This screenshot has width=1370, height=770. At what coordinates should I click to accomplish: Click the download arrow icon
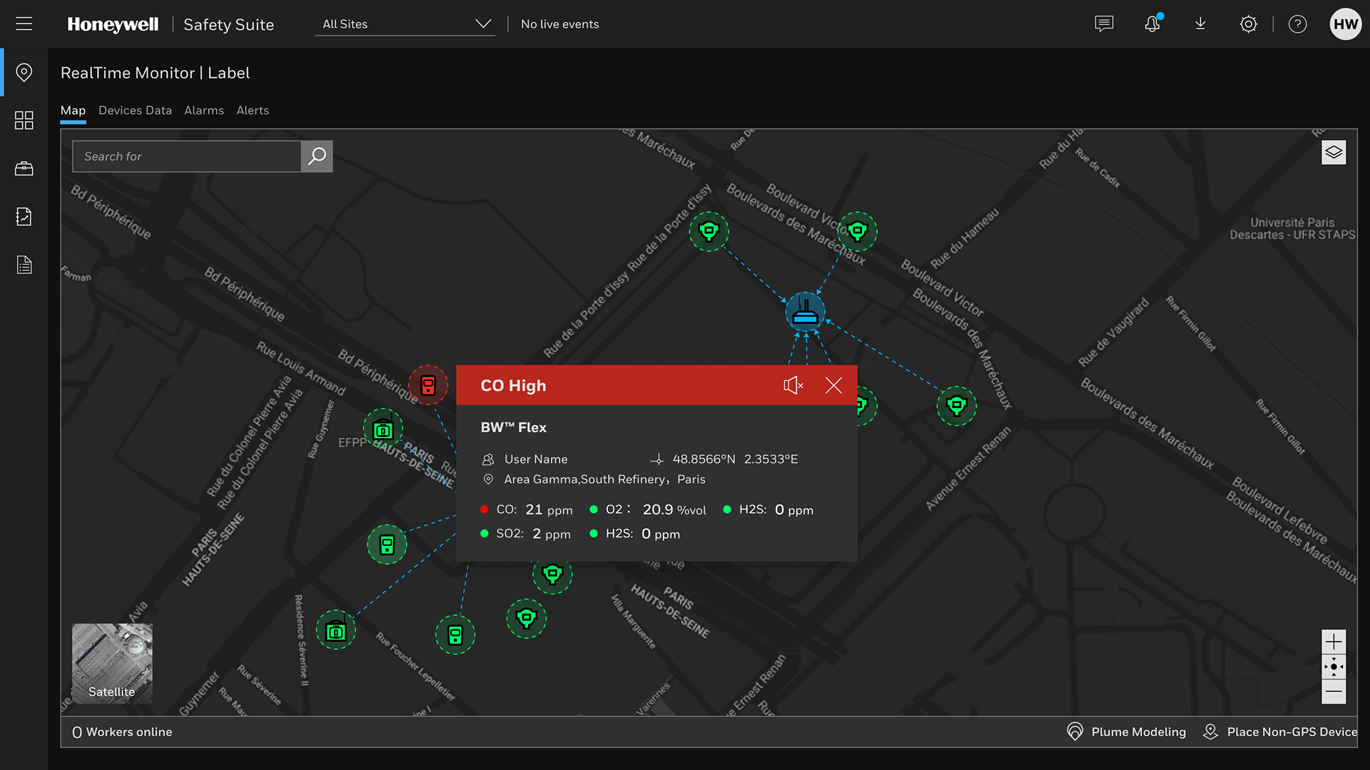(x=1200, y=24)
